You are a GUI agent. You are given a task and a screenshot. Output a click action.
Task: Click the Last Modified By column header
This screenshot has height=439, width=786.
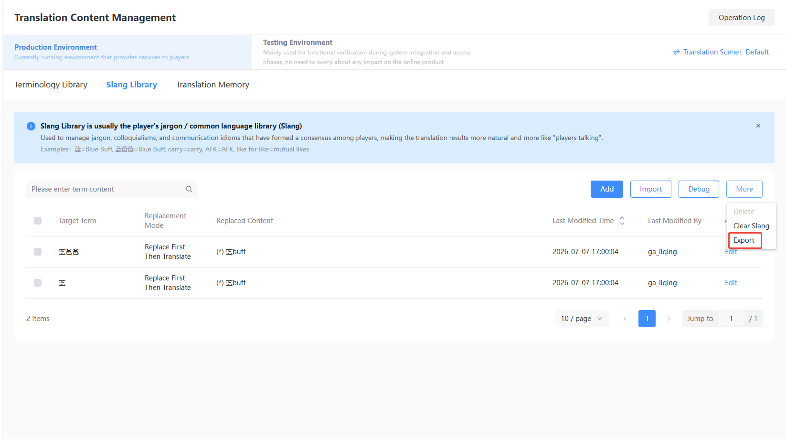674,221
